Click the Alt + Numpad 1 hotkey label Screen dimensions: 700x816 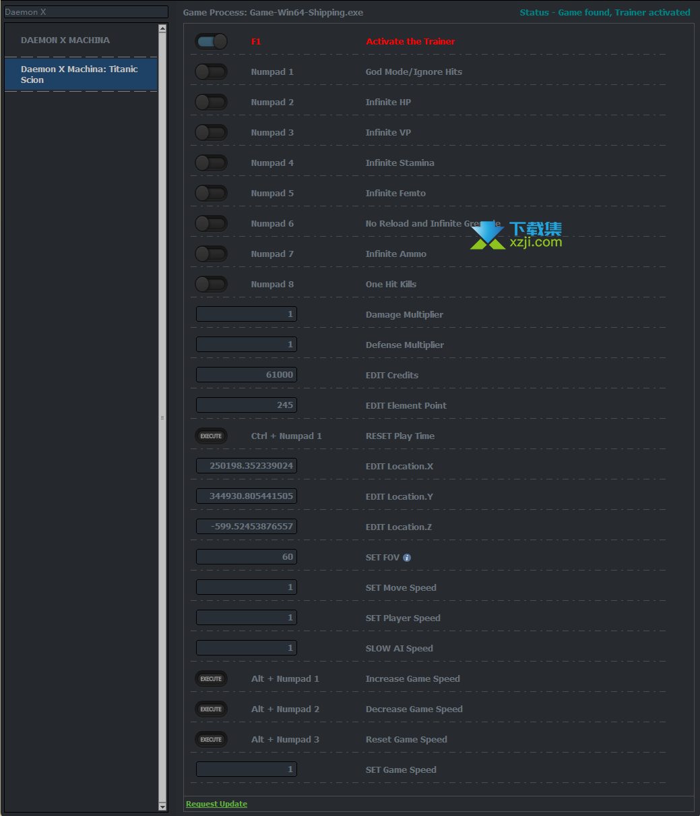pos(285,679)
